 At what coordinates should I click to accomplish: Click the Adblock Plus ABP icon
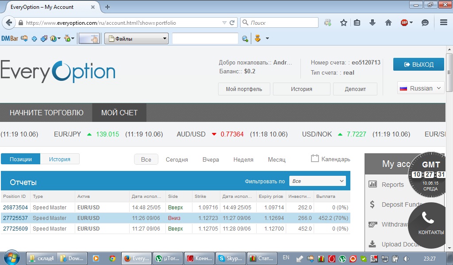click(404, 23)
